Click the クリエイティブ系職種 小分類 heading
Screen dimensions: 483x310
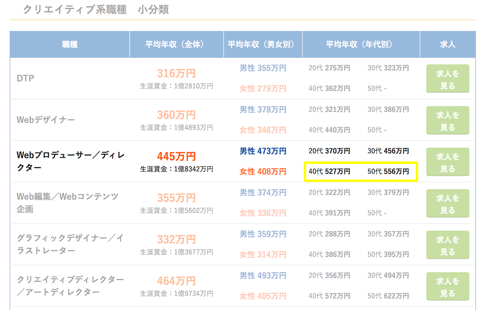[97, 9]
